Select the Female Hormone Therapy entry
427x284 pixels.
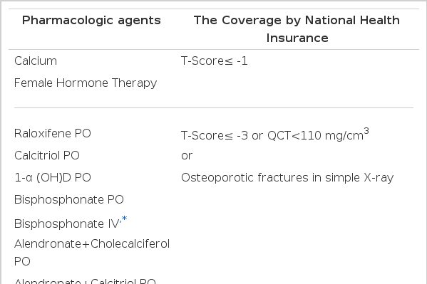point(86,83)
